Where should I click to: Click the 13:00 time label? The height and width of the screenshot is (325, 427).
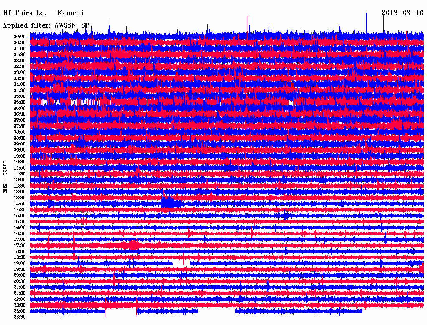20,192
